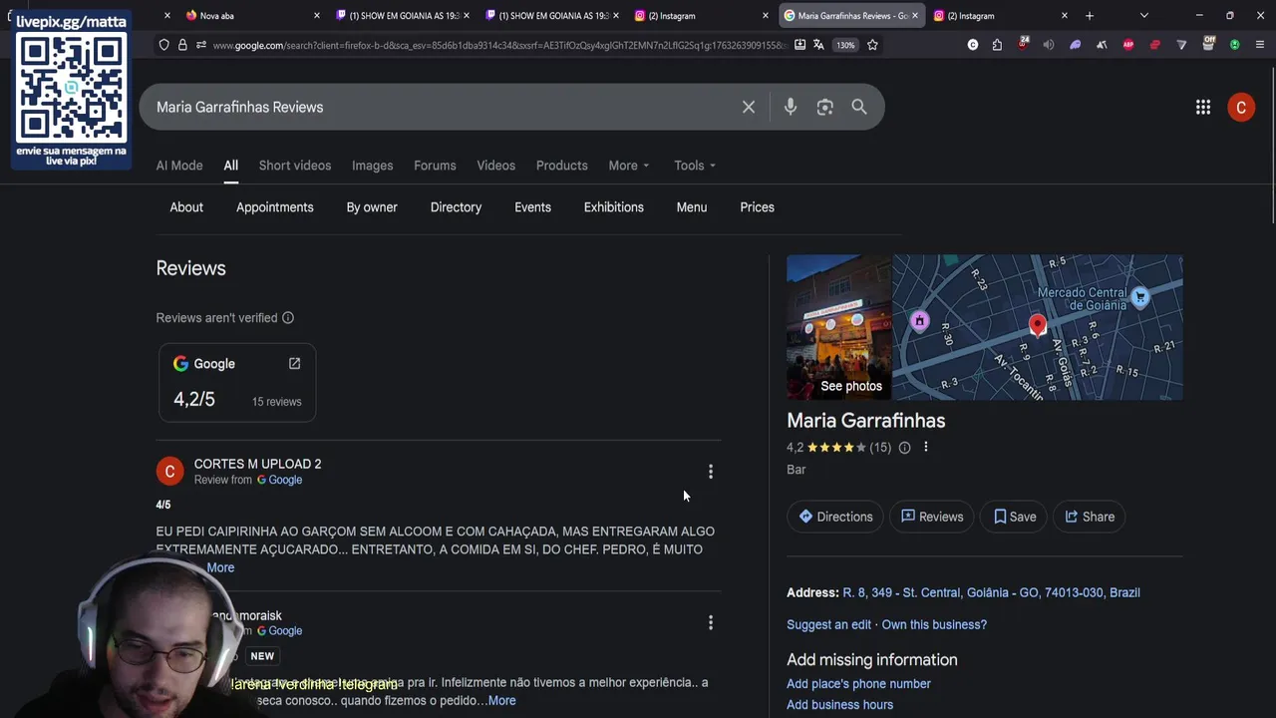Select Short videos tab
The width and height of the screenshot is (1276, 718).
[x=295, y=166]
